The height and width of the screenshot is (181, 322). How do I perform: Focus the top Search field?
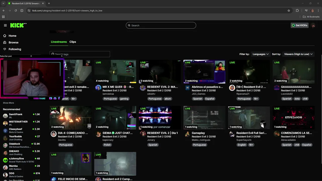coord(161,25)
